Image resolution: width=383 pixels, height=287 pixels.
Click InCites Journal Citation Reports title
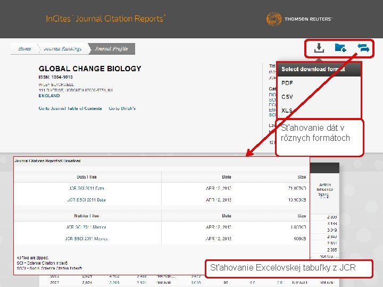[x=105, y=19]
